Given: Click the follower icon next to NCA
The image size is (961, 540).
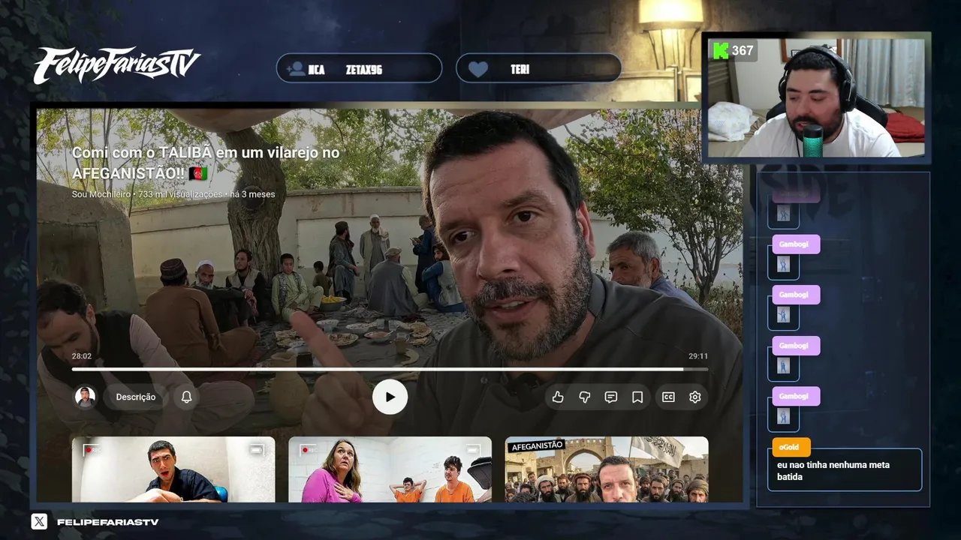Looking at the screenshot, I should click(x=296, y=69).
